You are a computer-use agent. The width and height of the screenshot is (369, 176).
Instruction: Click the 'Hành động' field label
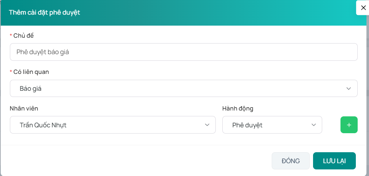tap(238, 108)
